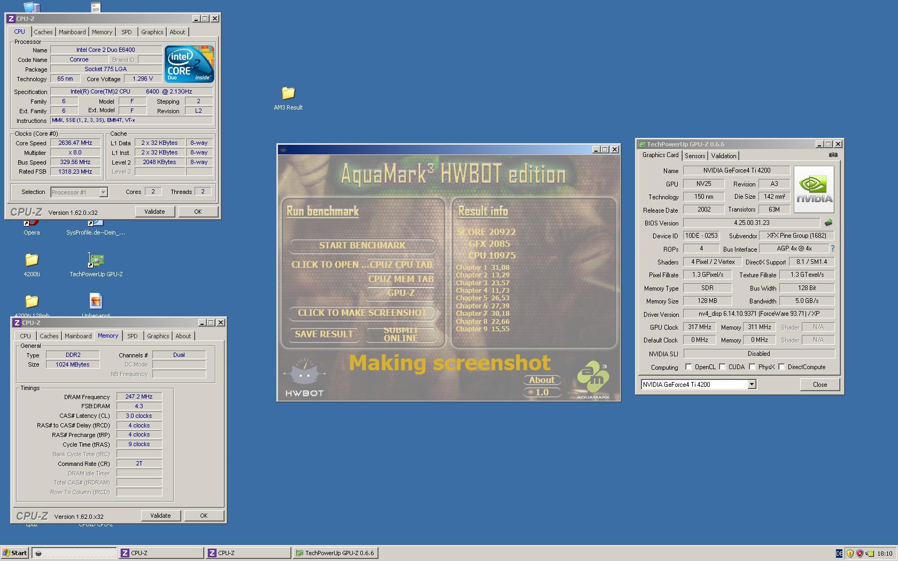Click the 4200ti 128mb folder icon
The image size is (898, 561).
coord(32,301)
